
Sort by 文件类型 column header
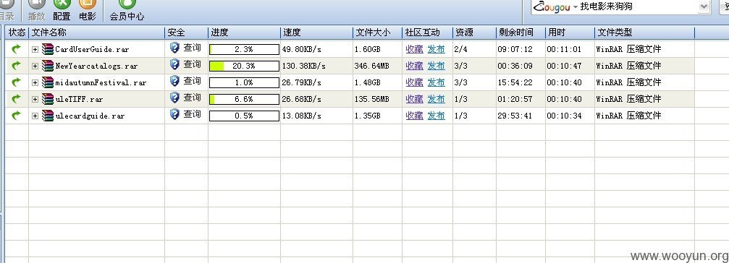(x=645, y=33)
